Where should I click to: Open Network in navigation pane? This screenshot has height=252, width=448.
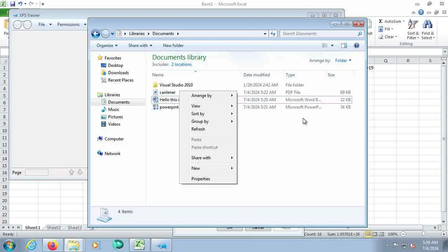coord(112,154)
